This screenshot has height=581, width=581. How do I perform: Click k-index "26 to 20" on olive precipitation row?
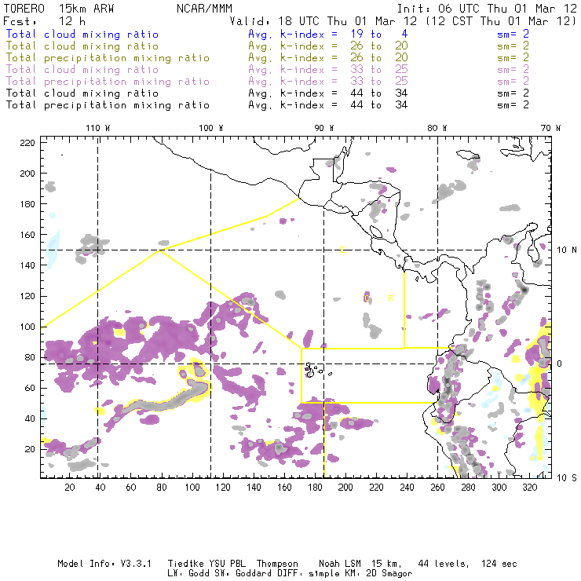tap(379, 58)
